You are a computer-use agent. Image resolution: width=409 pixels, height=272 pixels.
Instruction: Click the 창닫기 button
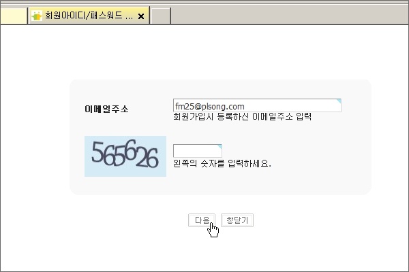[237, 220]
